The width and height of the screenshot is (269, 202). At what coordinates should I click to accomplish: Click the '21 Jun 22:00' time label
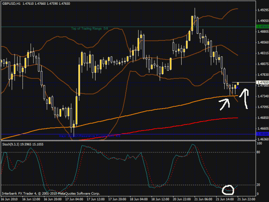[246, 199]
